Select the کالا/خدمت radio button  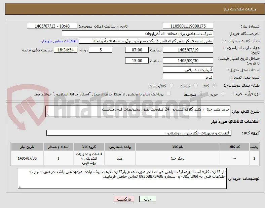tap(171, 85)
